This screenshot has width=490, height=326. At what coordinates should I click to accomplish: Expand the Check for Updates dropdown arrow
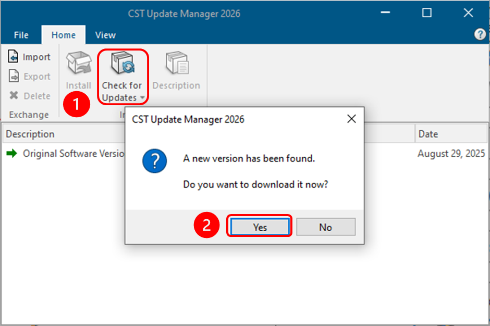tap(141, 98)
